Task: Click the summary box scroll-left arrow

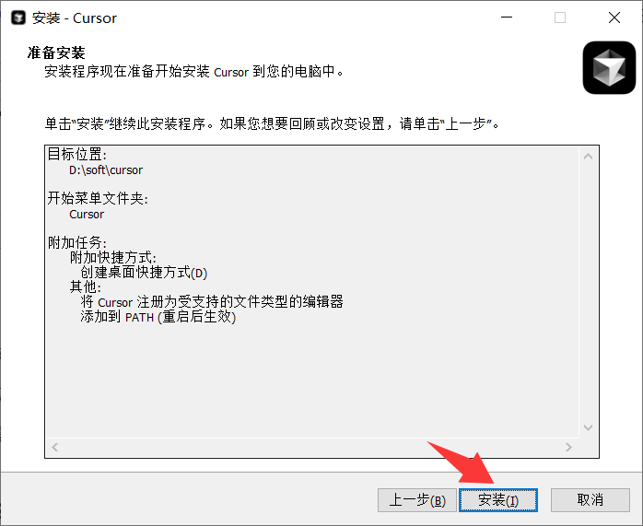Action: click(x=54, y=447)
